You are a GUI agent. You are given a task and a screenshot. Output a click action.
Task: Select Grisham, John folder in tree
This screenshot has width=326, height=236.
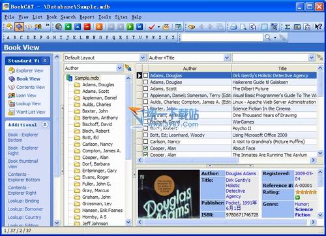96,197
